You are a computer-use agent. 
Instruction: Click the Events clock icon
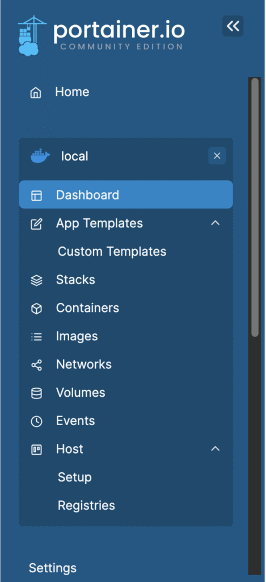pos(36,422)
